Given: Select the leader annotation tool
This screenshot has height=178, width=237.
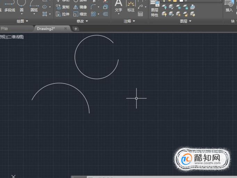Looking at the screenshot, I should pyautogui.click(x=140, y=7).
